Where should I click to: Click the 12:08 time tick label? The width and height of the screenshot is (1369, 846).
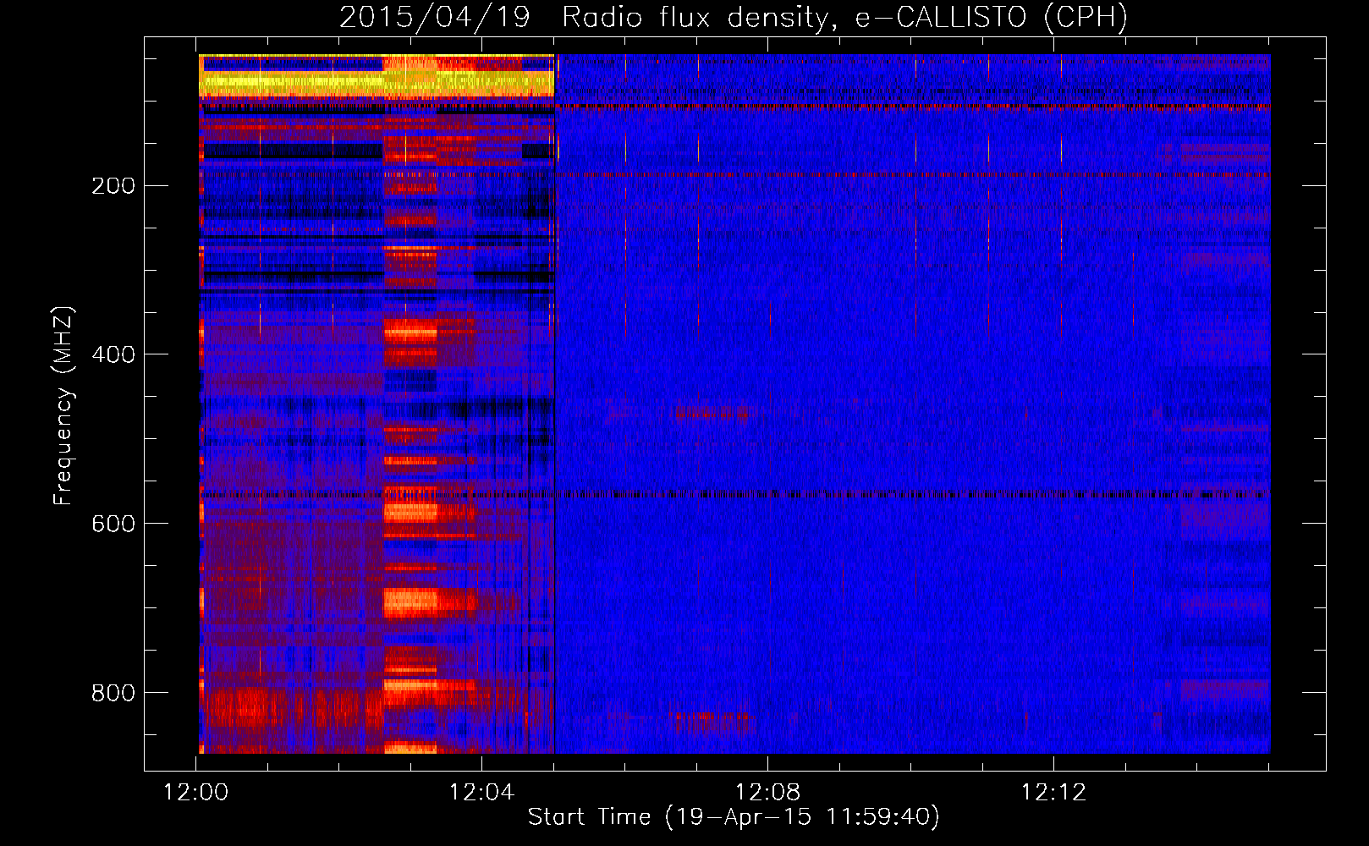coord(767,793)
